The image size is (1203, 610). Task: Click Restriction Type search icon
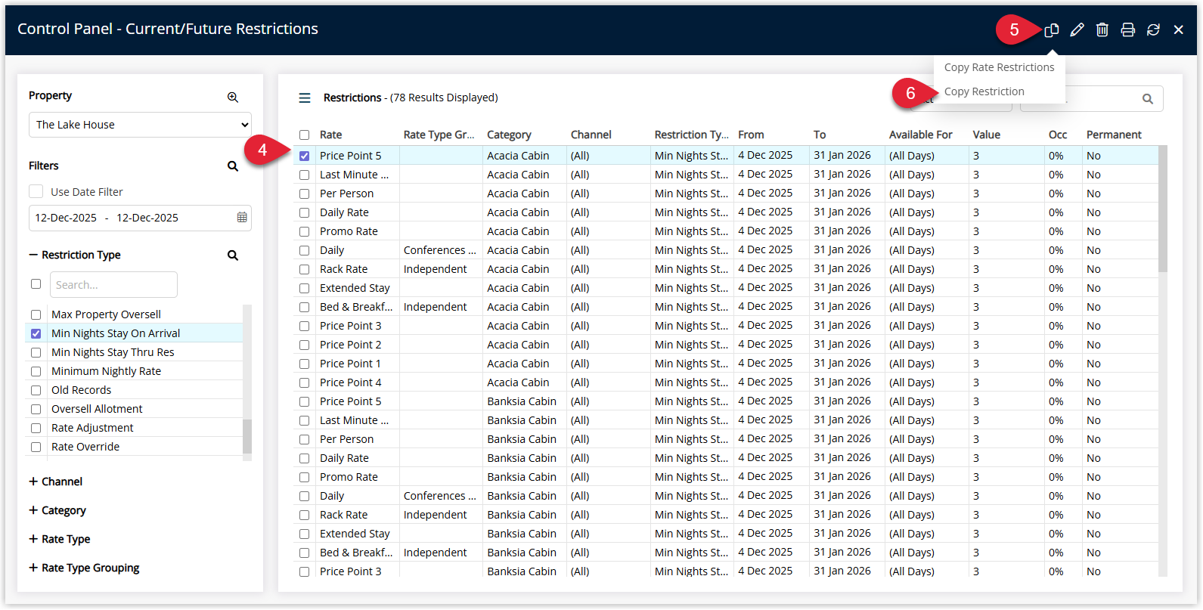point(233,255)
